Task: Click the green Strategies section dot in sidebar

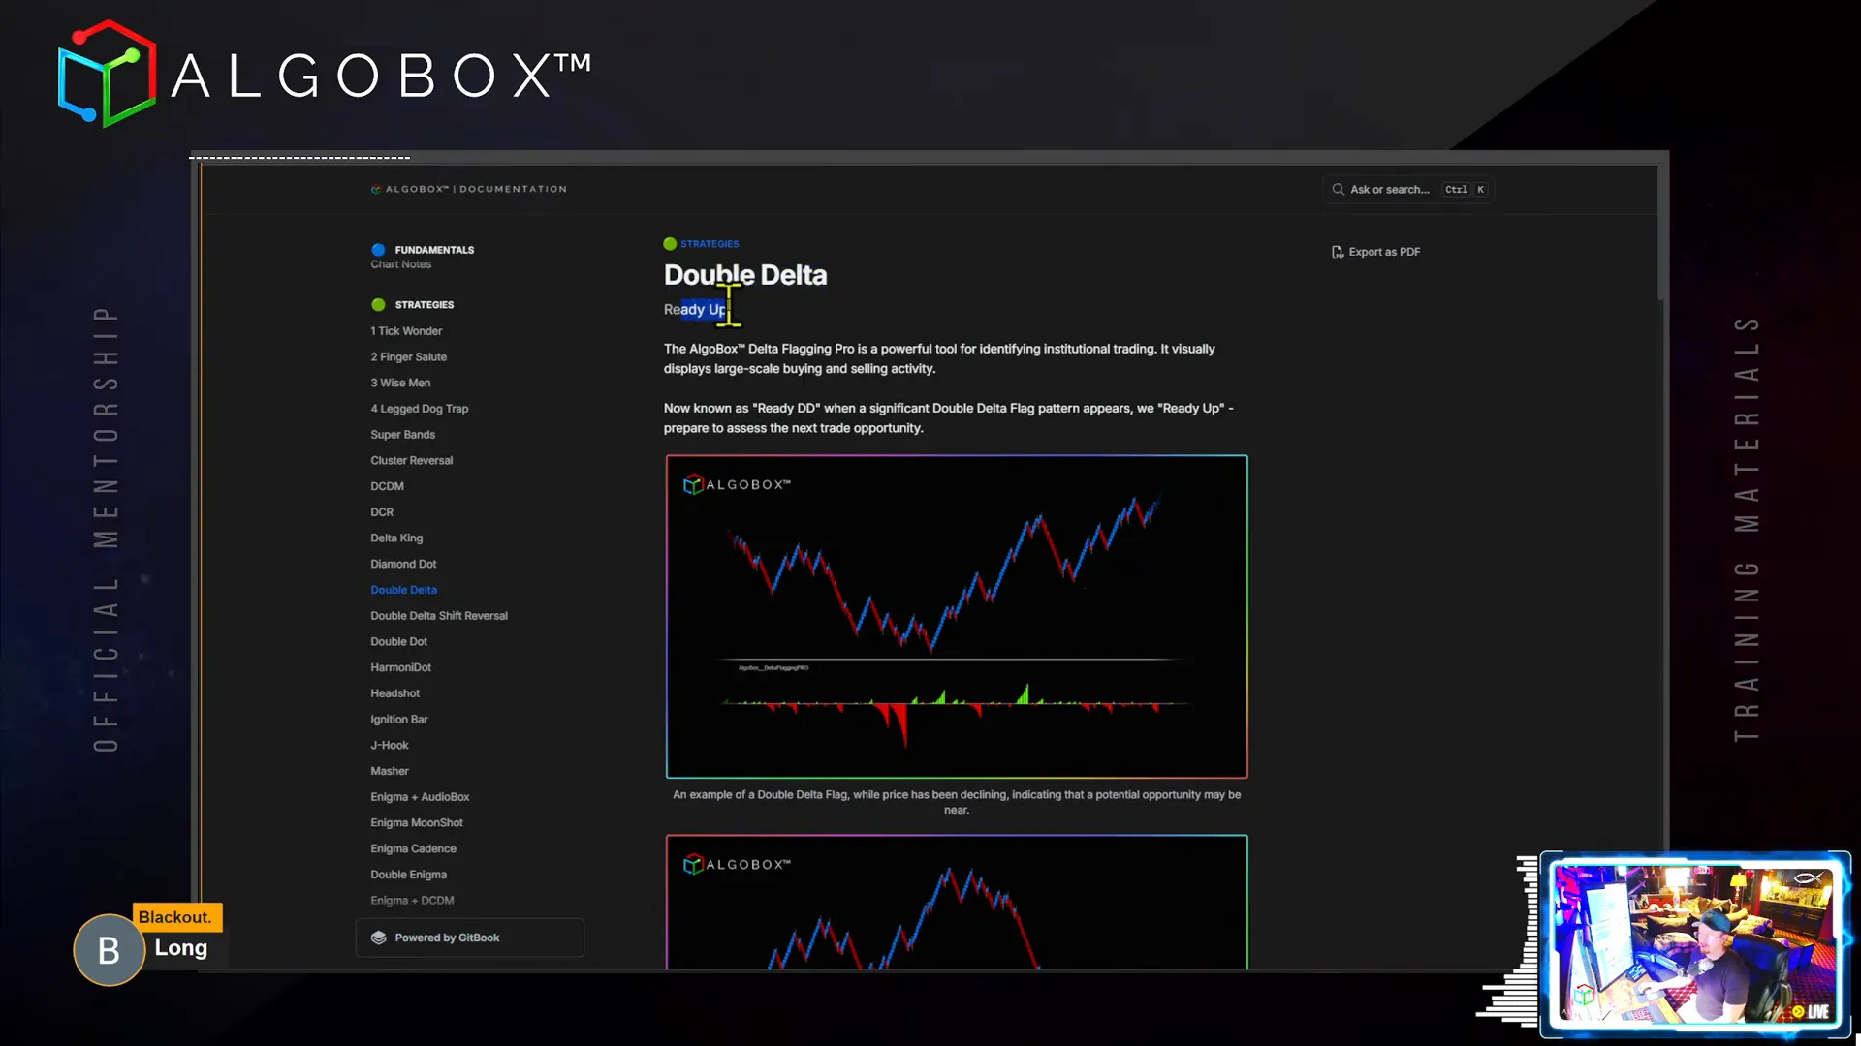Action: pos(378,305)
